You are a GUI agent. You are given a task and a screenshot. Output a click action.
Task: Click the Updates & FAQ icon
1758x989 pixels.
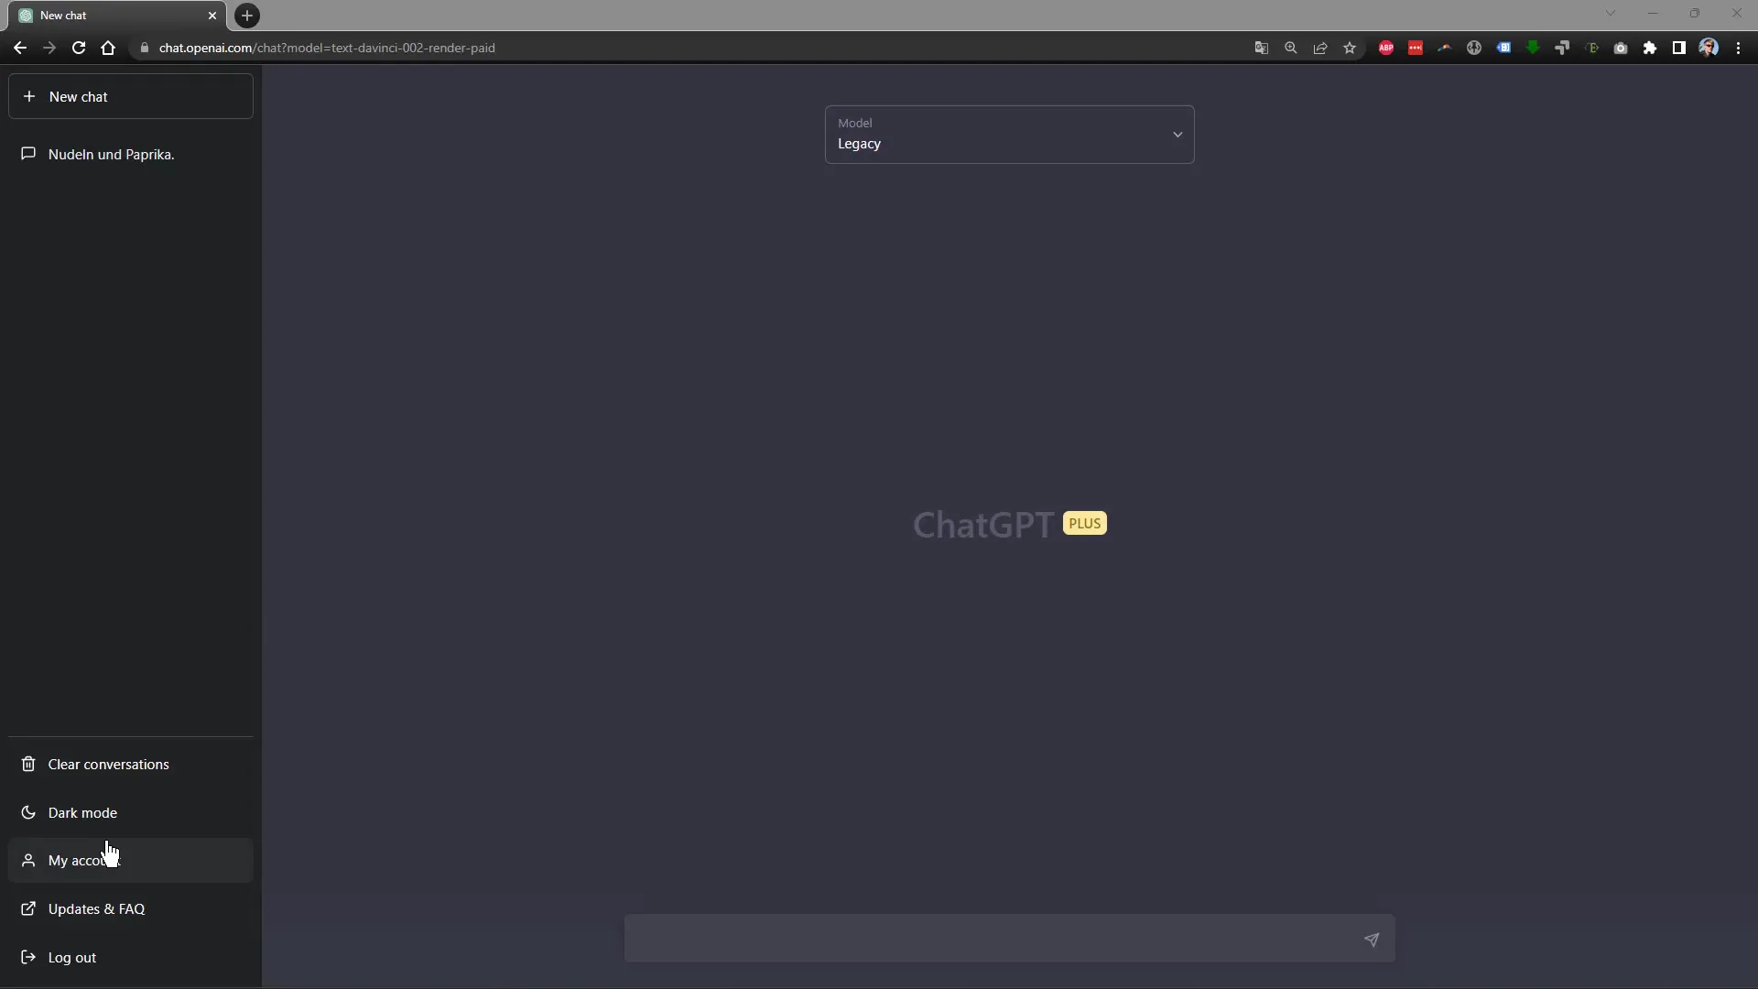pyautogui.click(x=27, y=908)
